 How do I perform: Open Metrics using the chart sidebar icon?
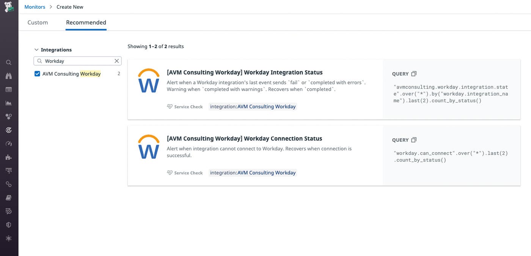point(9,103)
